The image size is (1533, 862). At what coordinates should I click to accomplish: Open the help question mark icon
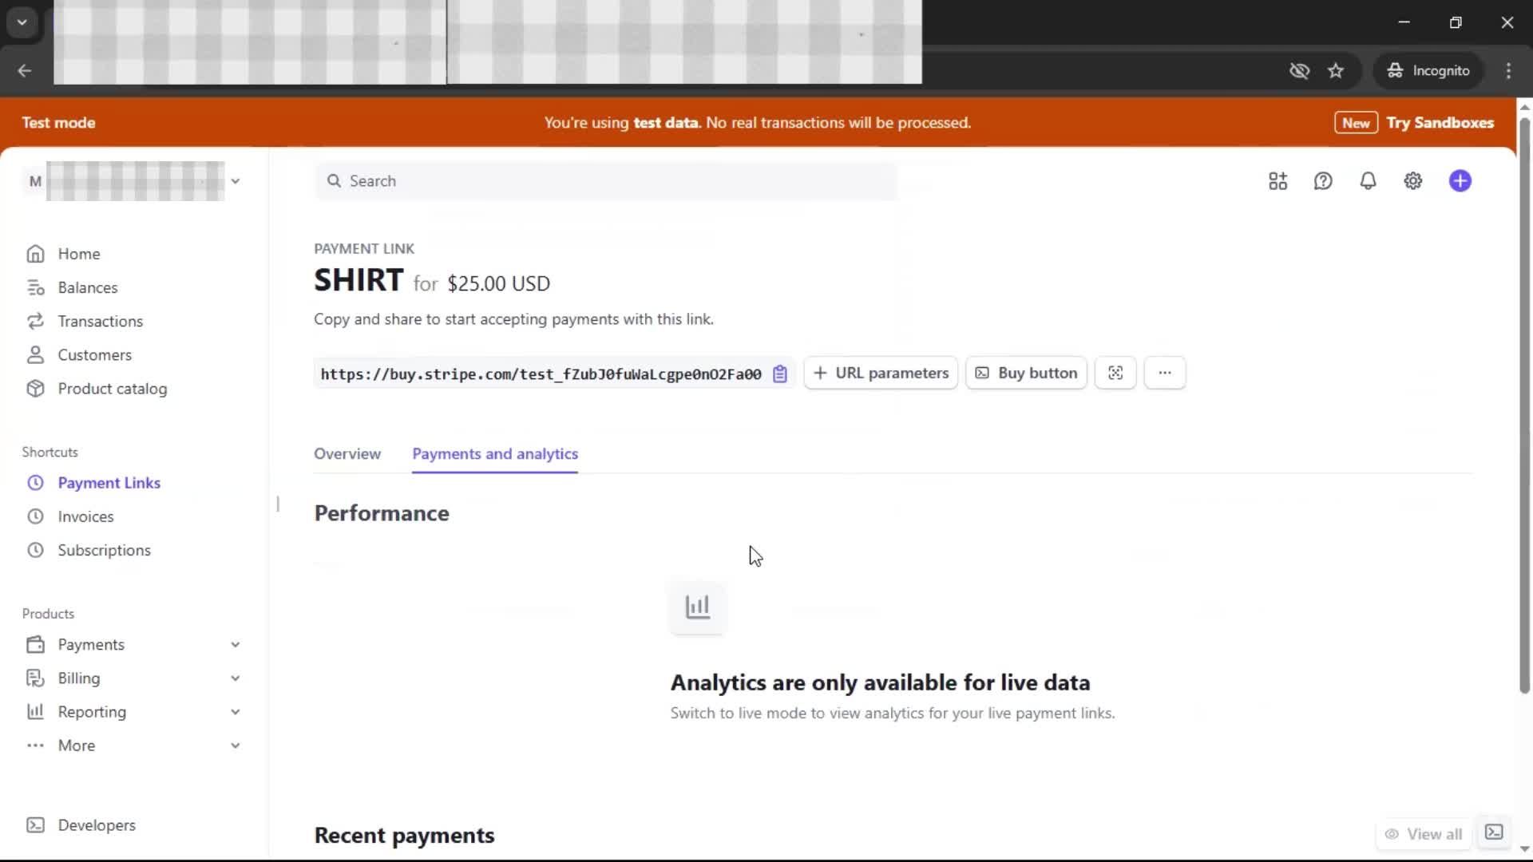tap(1323, 181)
